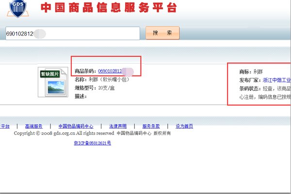Open the 浙江中烟工业 manufacturer link
Screen dimensions: 291x194
point(277,80)
